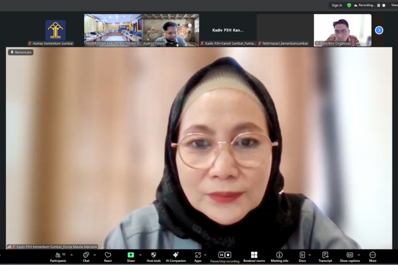Image resolution: width=398 pixels, height=265 pixels.
Task: Start screen sharing with Share button
Action: 130,256
